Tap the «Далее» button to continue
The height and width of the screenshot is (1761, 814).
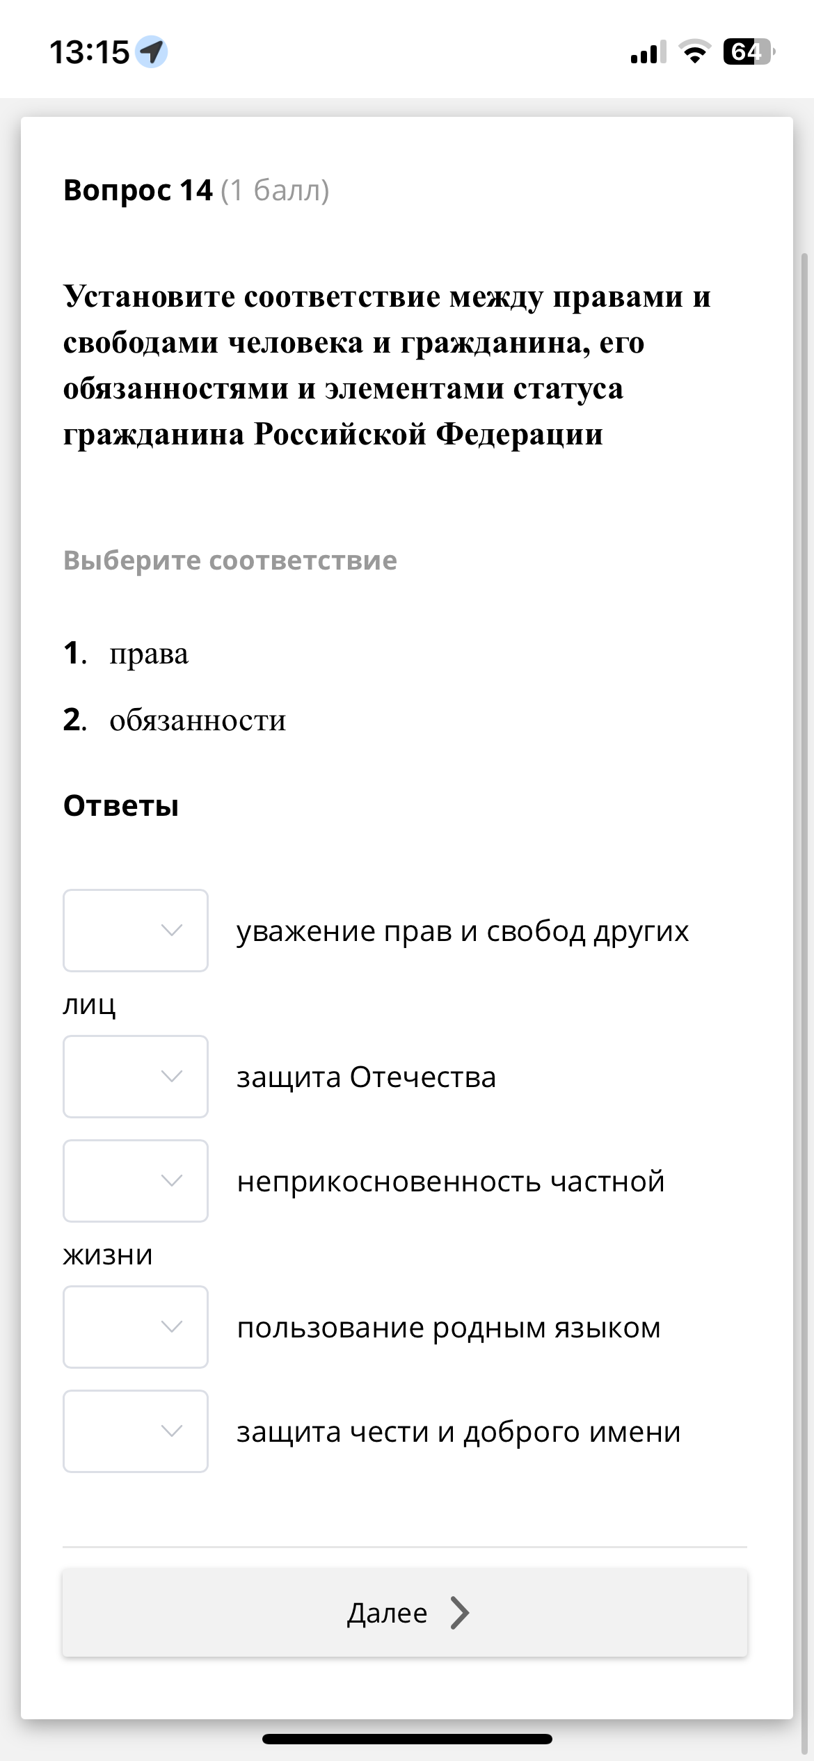(x=407, y=1612)
